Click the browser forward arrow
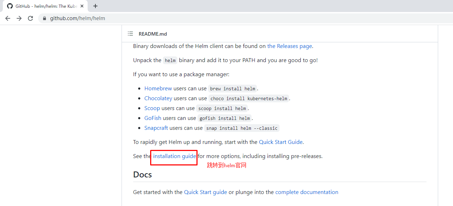 tap(19, 18)
